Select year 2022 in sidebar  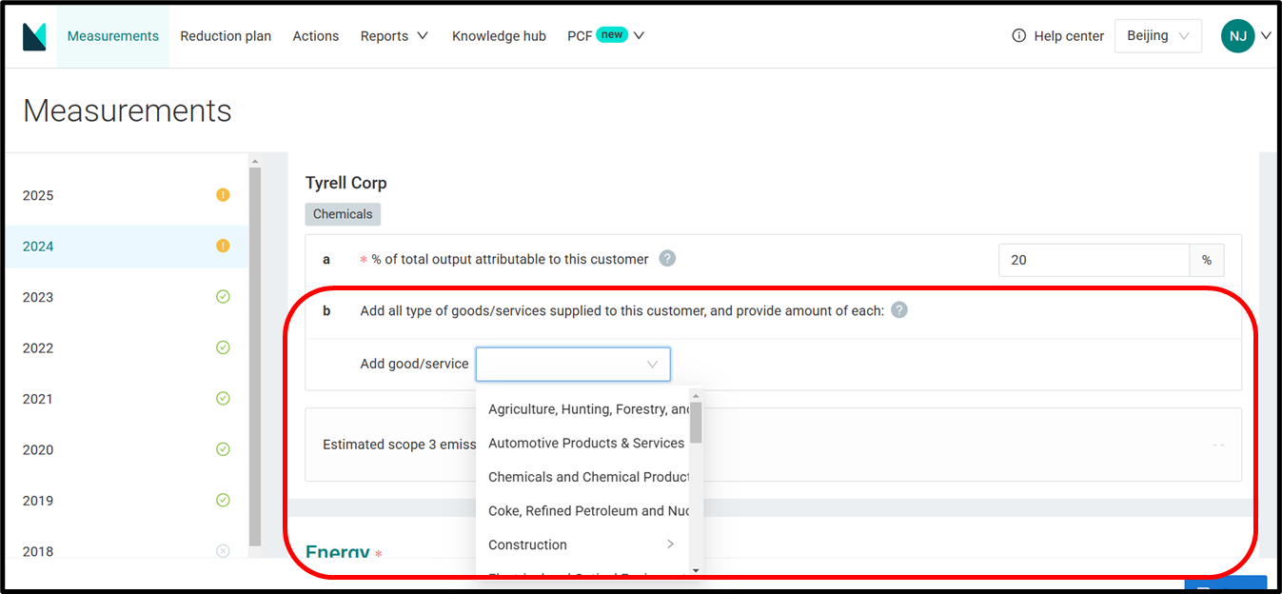click(x=127, y=347)
